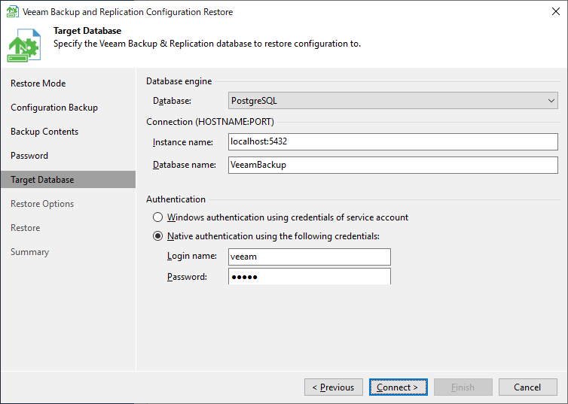The width and height of the screenshot is (568, 404).
Task: Click the Veeam title bar app icon
Action: (13, 12)
